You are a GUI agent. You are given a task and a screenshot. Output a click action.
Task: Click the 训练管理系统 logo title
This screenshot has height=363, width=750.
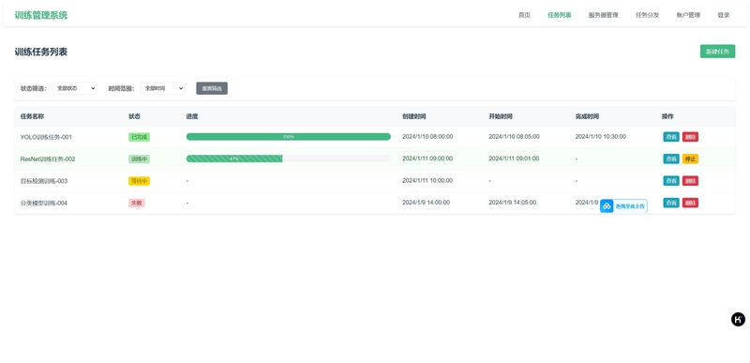coord(41,15)
